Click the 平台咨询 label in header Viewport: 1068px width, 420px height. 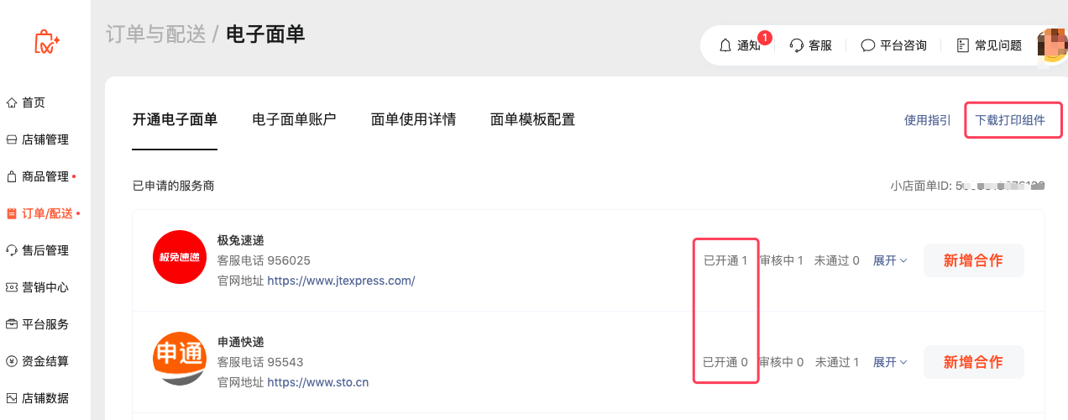point(903,45)
